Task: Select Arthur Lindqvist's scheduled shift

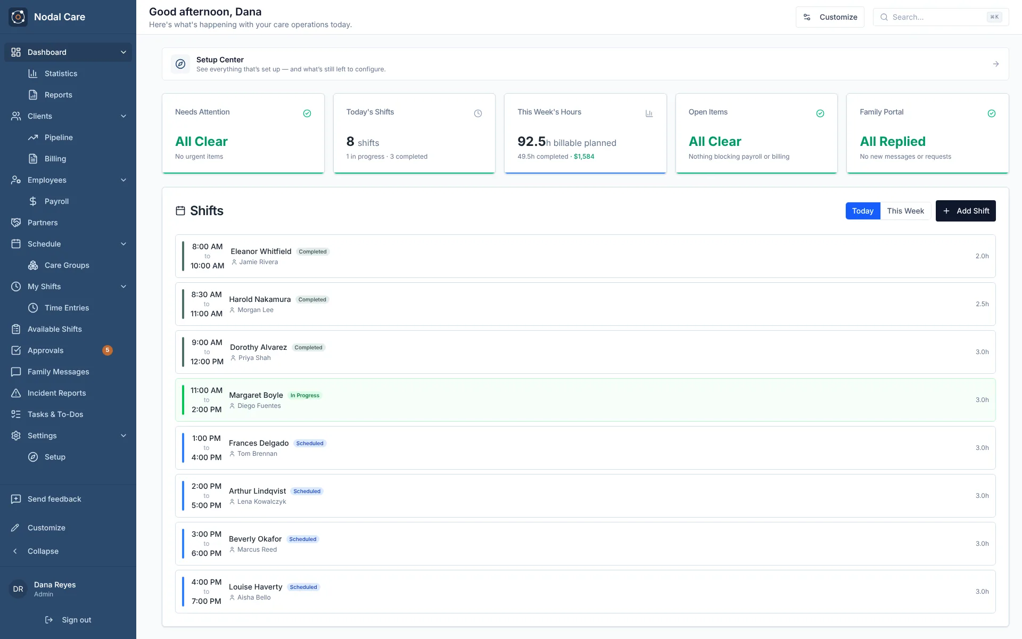Action: pyautogui.click(x=586, y=496)
